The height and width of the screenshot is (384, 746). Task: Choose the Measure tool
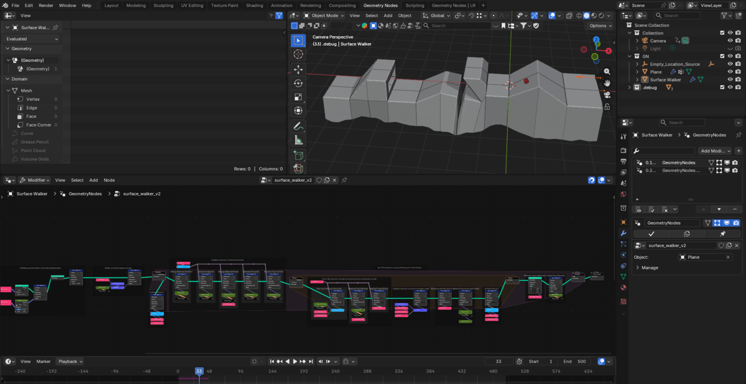click(298, 140)
